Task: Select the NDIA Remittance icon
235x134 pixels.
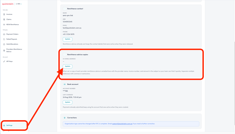Action: pyautogui.click(x=4, y=25)
